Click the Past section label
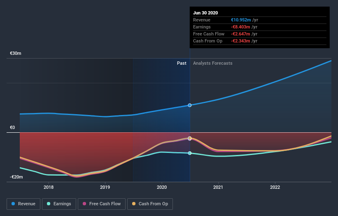The image size is (338, 216). click(182, 63)
